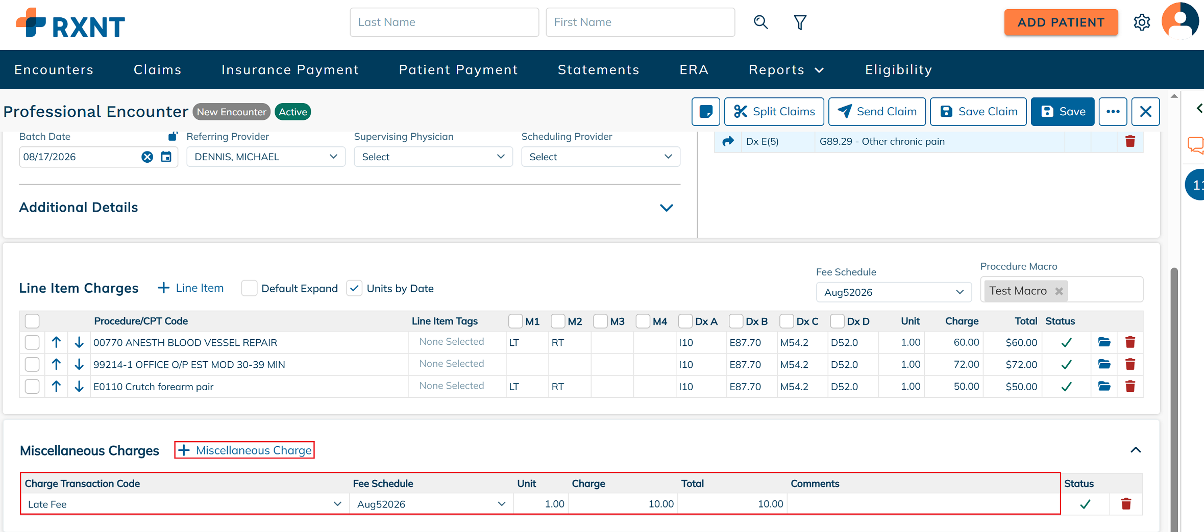This screenshot has width=1204, height=532.
Task: Open folder icon for E0110 Crutch row
Action: tap(1104, 386)
